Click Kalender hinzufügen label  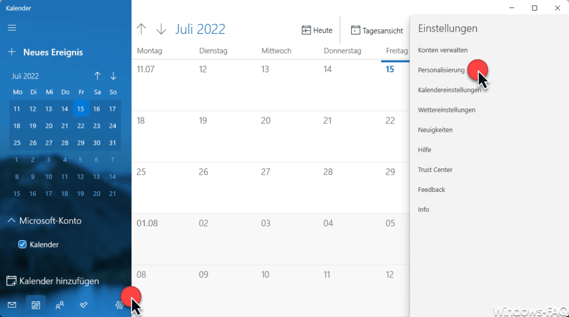pyautogui.click(x=59, y=281)
